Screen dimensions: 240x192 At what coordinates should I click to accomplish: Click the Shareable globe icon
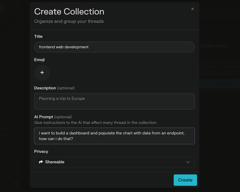click(41, 162)
